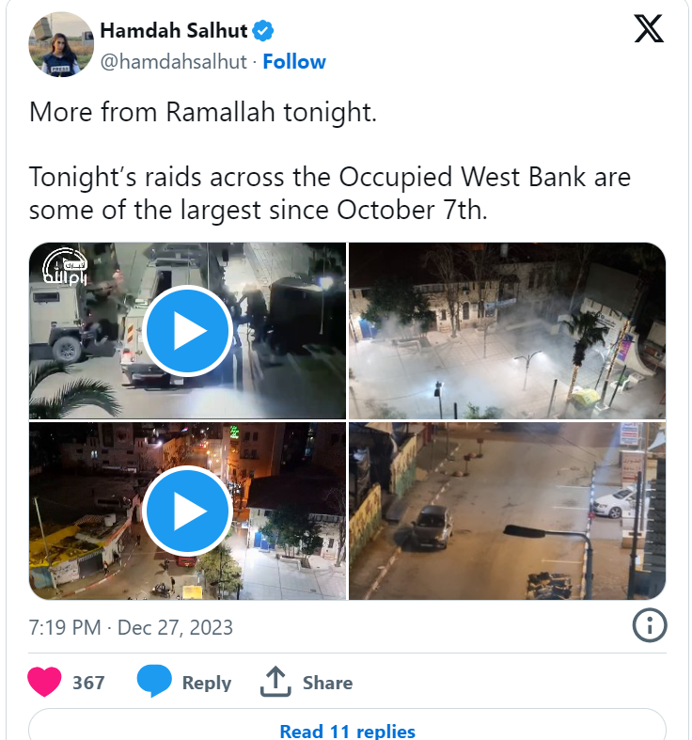Open the @hamdahsalhut handle
The width and height of the screenshot is (692, 740).
pyautogui.click(x=173, y=62)
